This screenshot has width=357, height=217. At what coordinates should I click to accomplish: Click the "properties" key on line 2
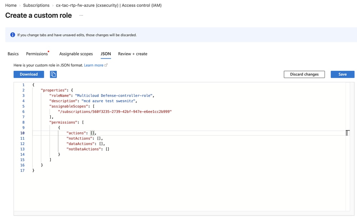click(54, 90)
